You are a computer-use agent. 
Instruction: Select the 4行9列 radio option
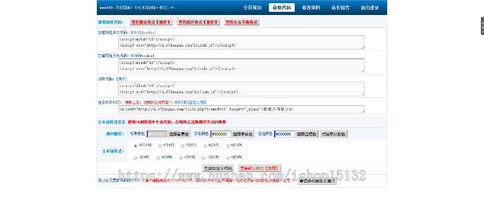[228, 146]
